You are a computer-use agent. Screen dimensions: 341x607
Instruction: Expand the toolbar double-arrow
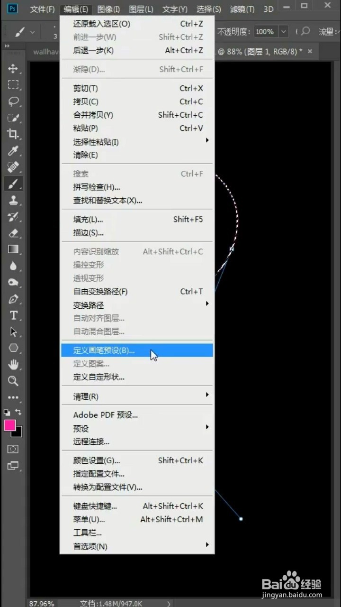coord(8,46)
